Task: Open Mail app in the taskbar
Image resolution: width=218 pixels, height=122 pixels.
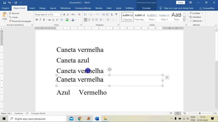Action: pos(71,119)
